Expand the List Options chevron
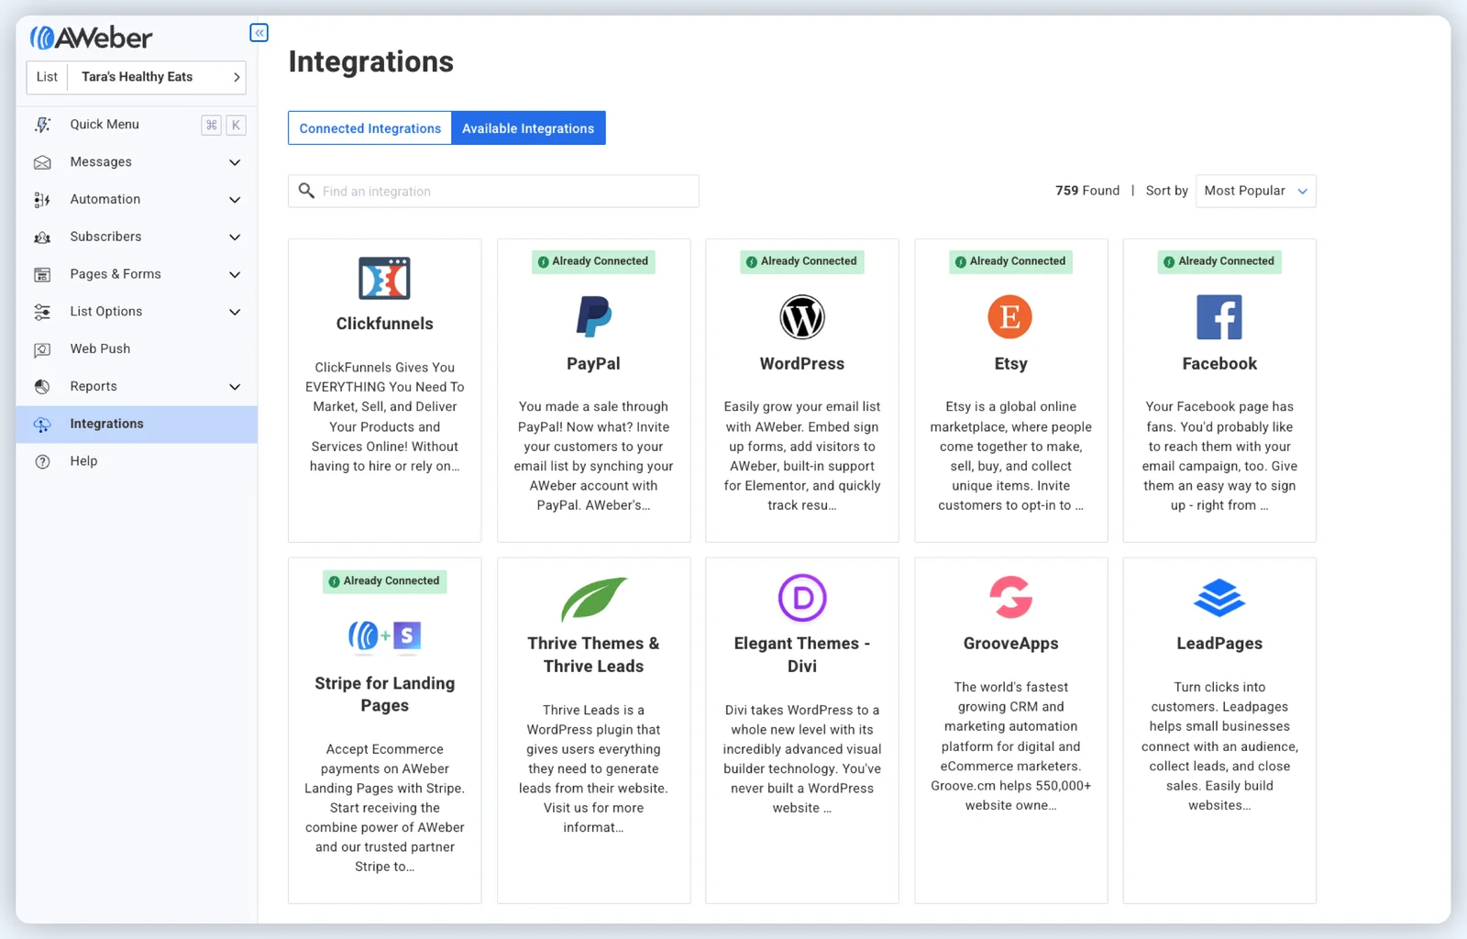 (x=235, y=312)
